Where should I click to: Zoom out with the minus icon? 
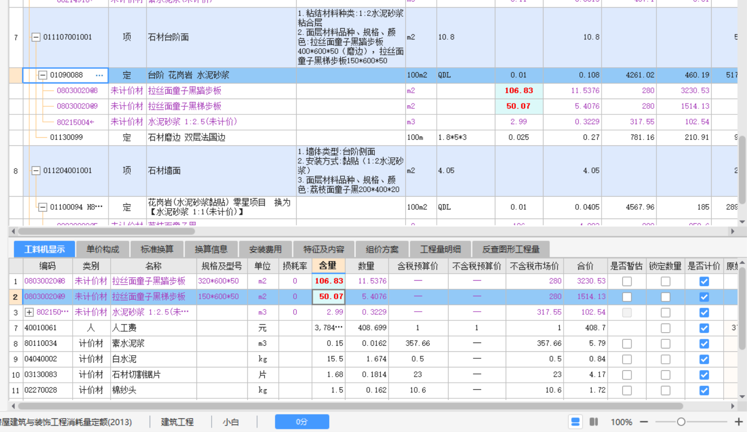tap(644, 422)
